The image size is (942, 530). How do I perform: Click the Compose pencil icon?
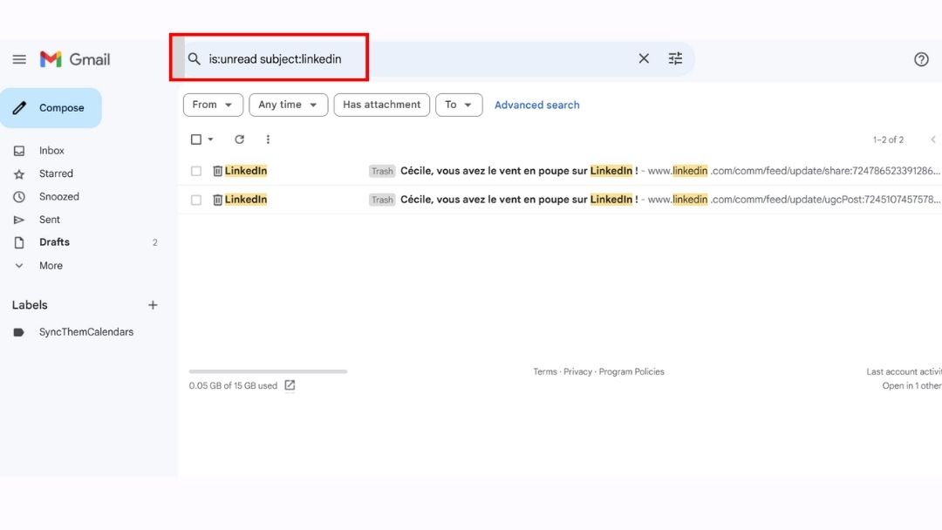(19, 108)
